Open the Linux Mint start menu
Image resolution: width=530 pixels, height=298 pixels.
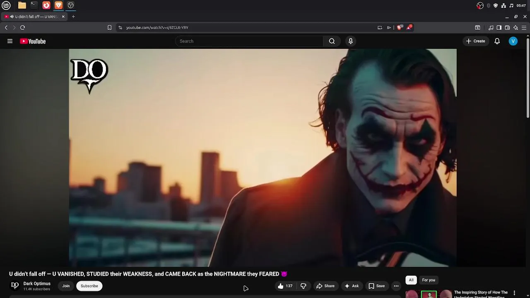[6, 5]
